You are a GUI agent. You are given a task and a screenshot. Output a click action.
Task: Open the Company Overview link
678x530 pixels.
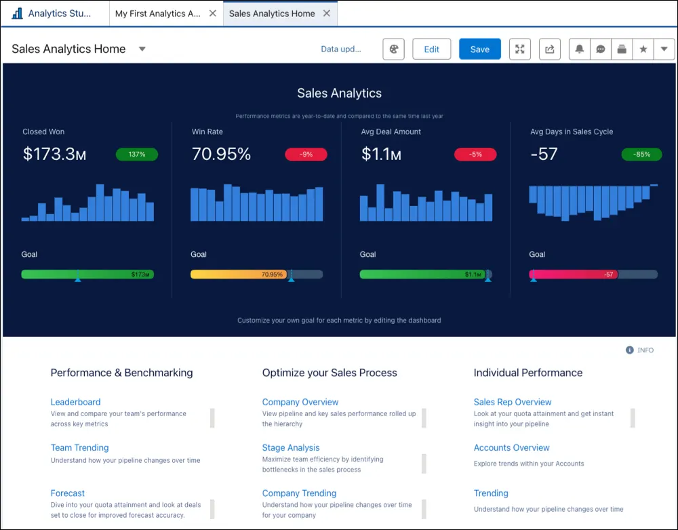click(x=300, y=402)
